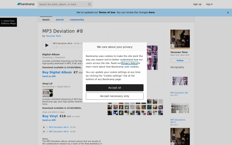The image size is (232, 145).
Task: Open the Privacy Policy link
Action: click(x=130, y=63)
